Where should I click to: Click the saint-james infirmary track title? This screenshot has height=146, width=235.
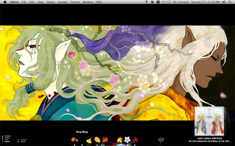click(x=210, y=138)
